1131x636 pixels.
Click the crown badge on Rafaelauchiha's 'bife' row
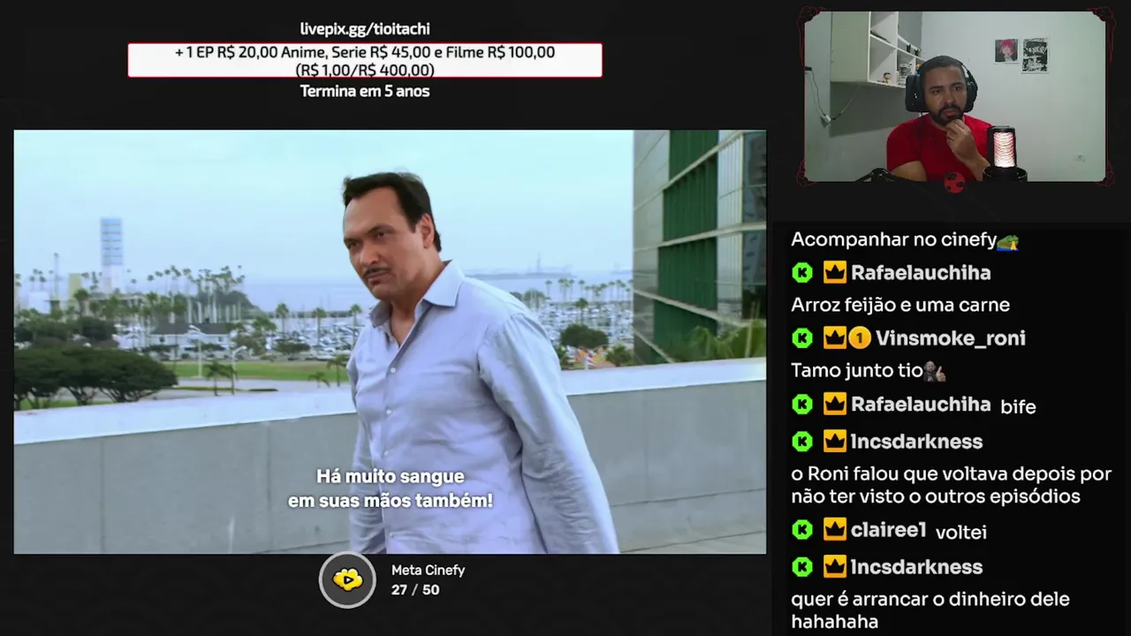[x=834, y=405]
